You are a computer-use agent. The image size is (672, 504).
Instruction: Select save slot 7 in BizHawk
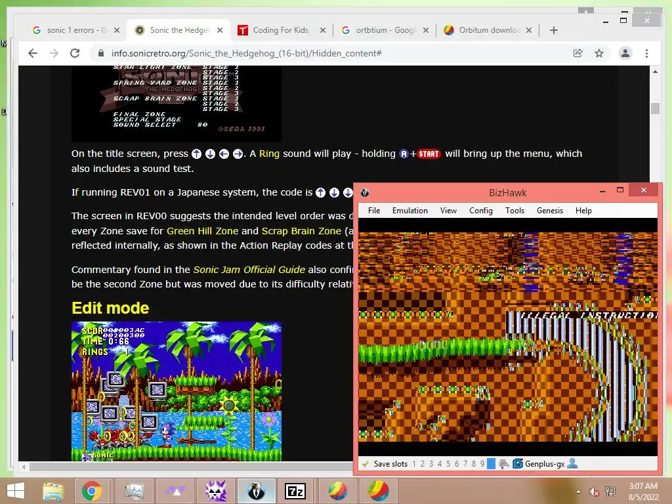465,464
